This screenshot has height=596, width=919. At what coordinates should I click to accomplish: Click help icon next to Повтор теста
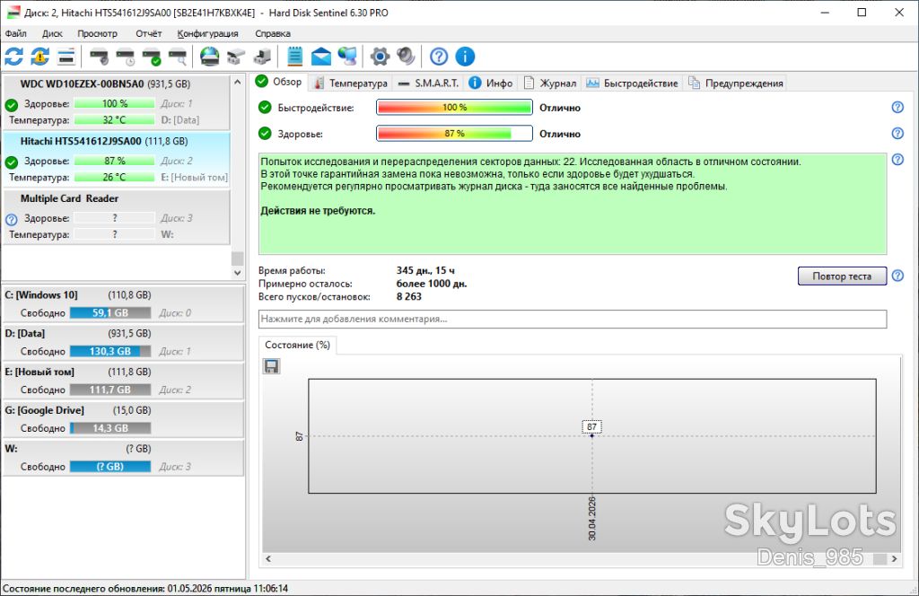click(897, 276)
